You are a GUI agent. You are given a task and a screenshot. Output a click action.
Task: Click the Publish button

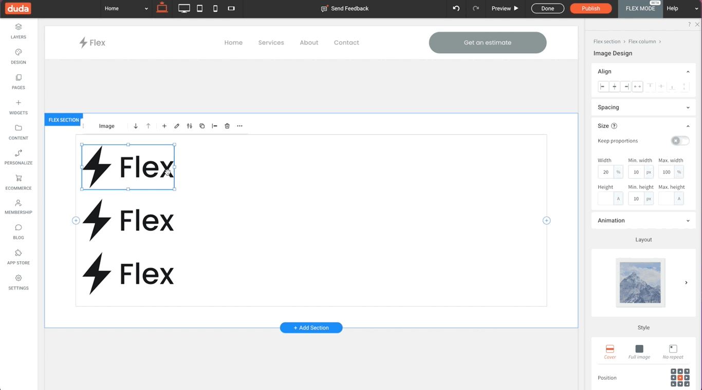point(590,8)
